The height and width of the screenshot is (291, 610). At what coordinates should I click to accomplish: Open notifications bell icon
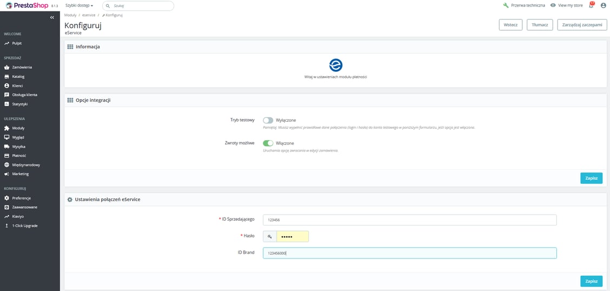591,5
